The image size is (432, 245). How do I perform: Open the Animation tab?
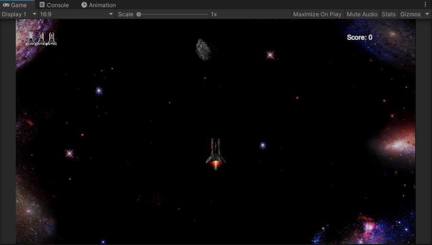(x=99, y=5)
